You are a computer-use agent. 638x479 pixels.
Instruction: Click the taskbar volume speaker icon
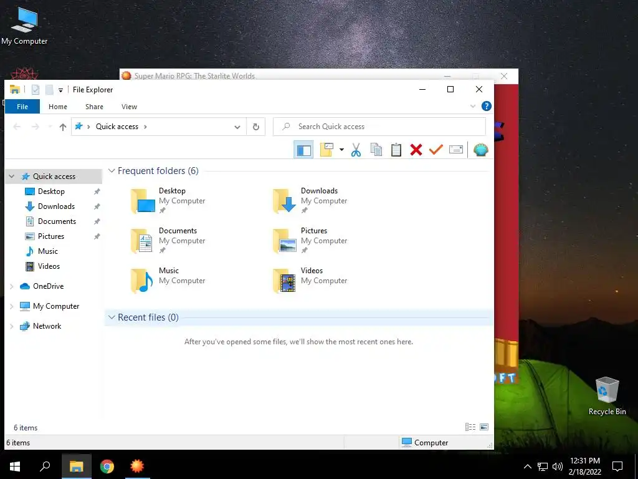[x=558, y=467]
